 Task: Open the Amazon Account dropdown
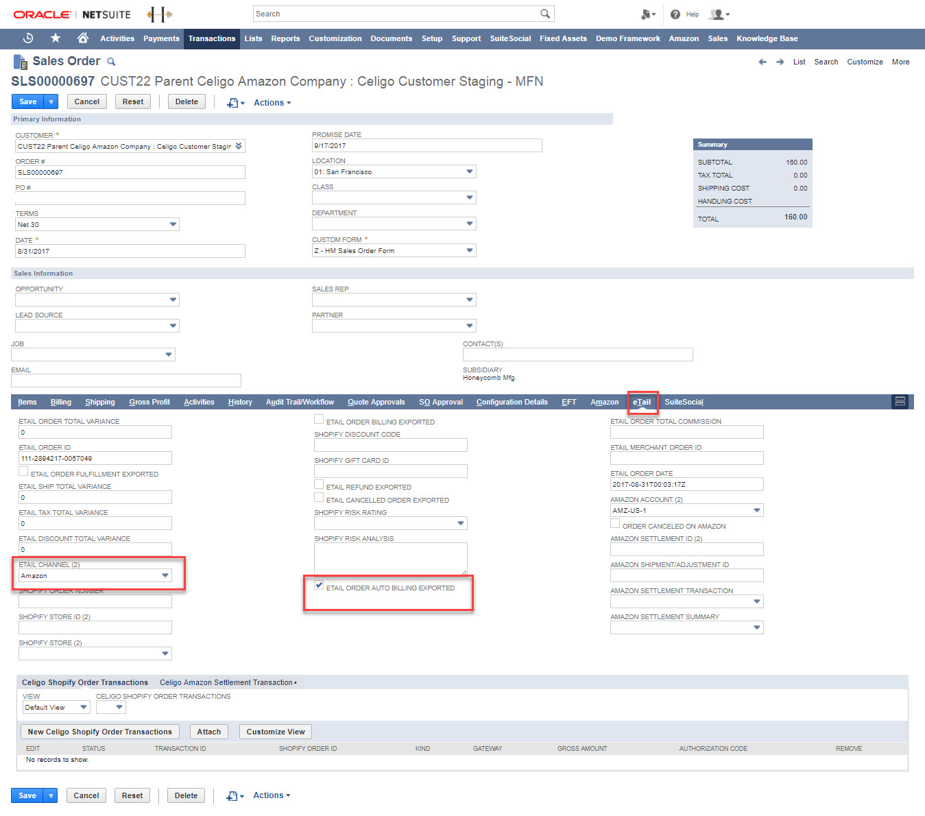pos(757,510)
